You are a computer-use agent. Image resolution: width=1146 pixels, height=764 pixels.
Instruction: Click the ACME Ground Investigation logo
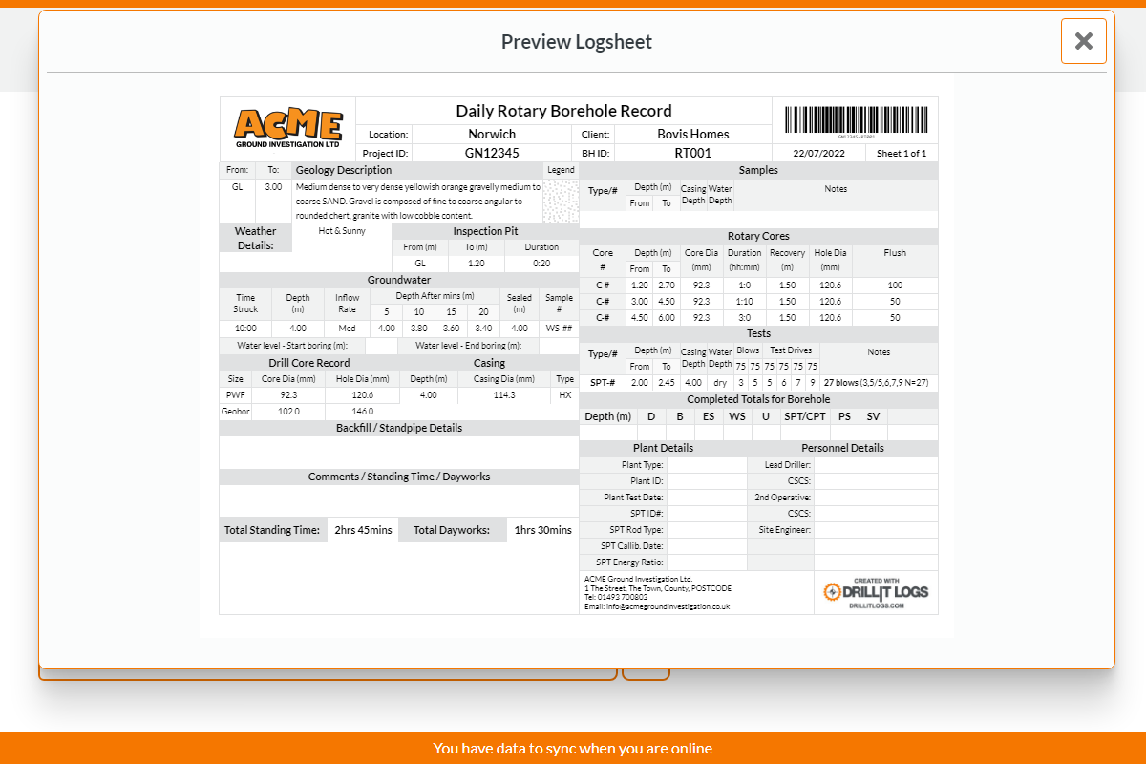coord(287,128)
